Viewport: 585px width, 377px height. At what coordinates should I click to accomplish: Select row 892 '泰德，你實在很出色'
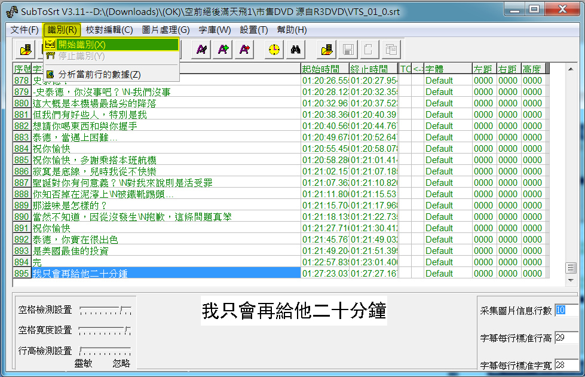(x=166, y=240)
